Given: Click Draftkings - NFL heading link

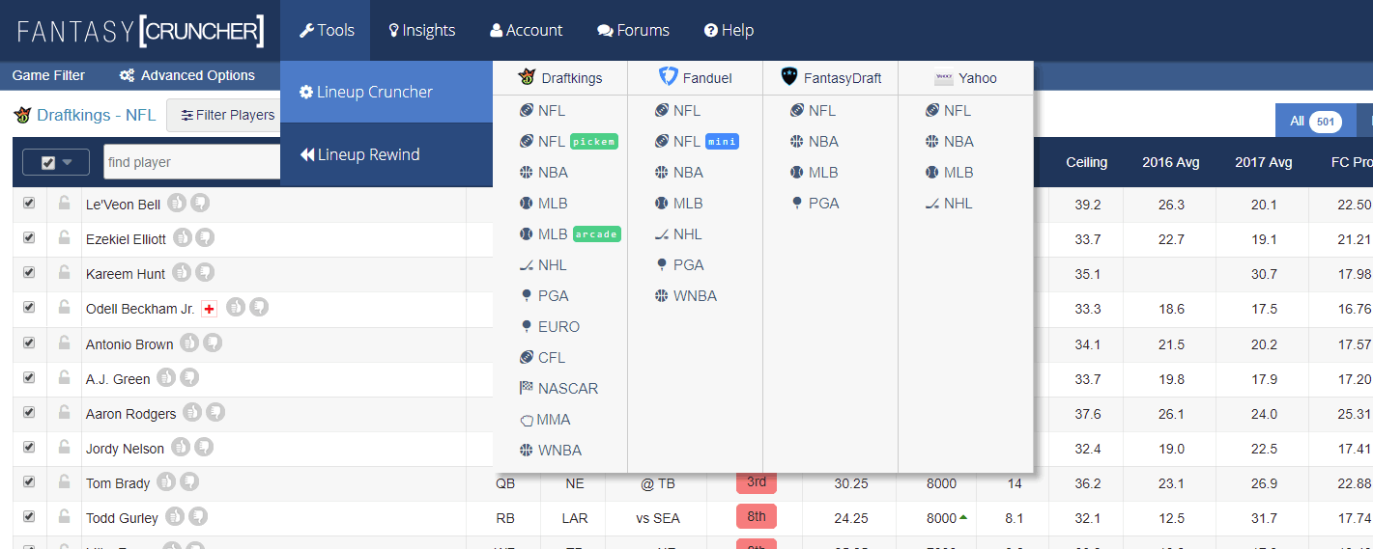Looking at the screenshot, I should 96,115.
